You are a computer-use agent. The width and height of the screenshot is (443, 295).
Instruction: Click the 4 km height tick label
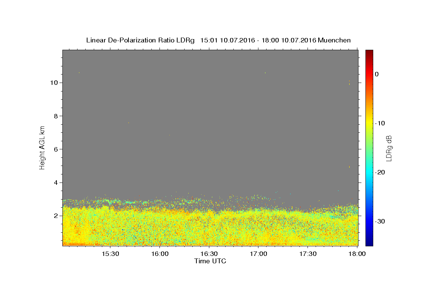point(56,183)
